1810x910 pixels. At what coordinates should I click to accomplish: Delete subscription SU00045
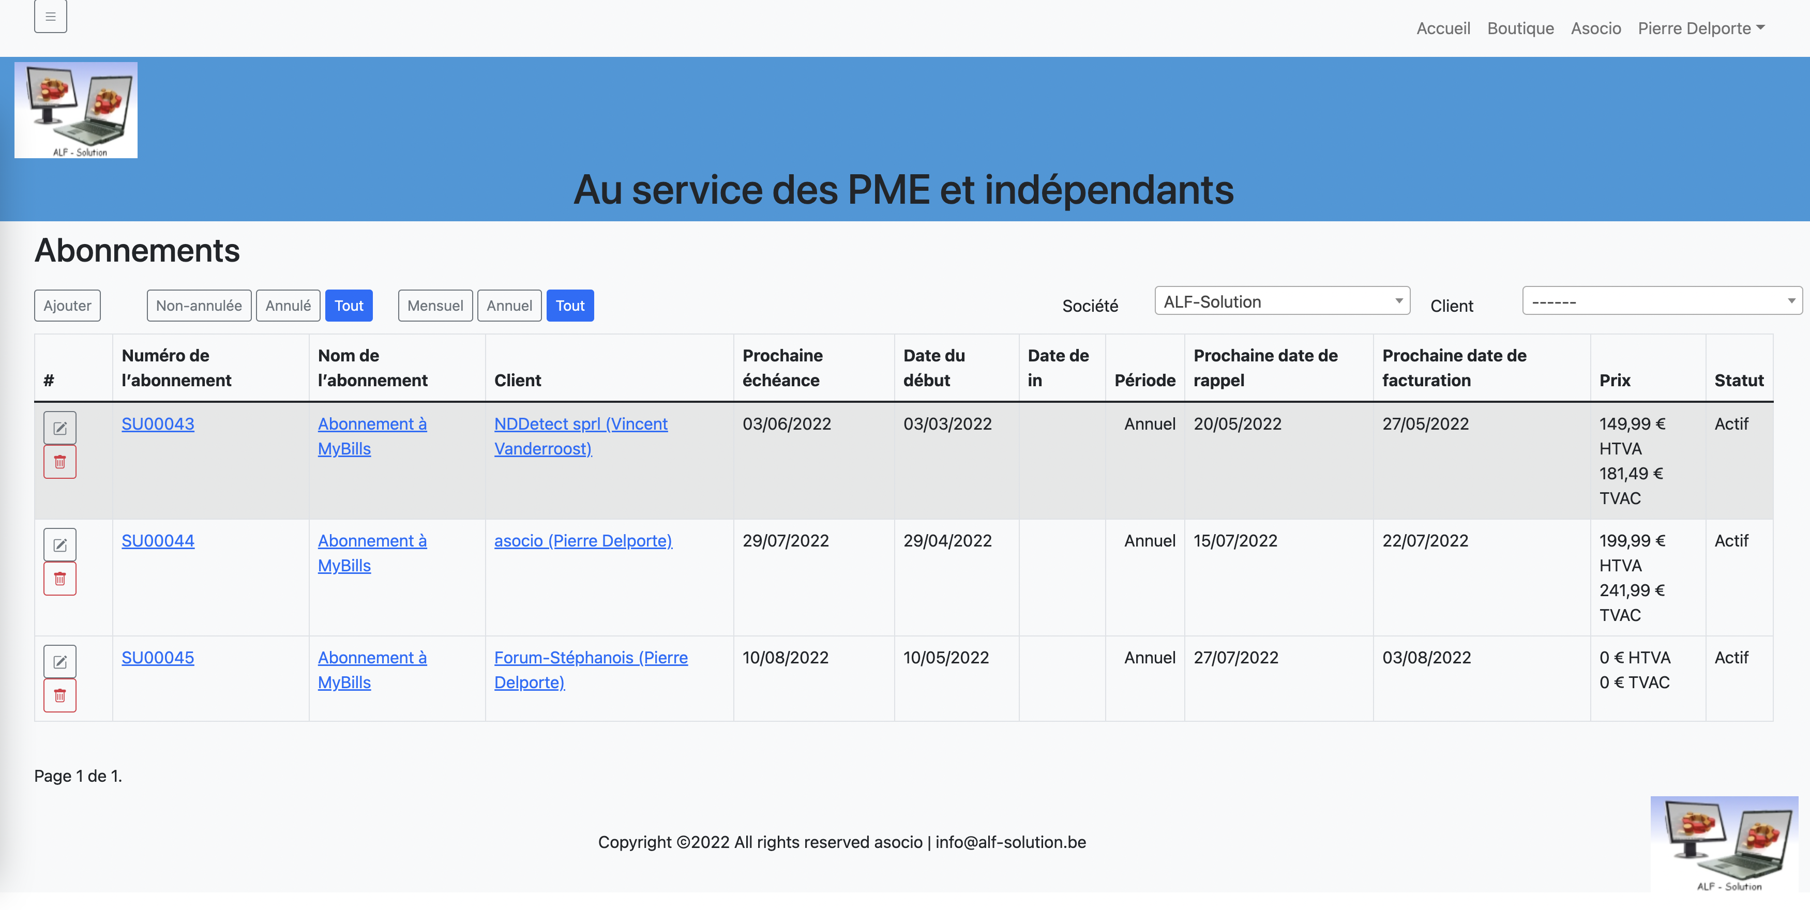coord(59,695)
